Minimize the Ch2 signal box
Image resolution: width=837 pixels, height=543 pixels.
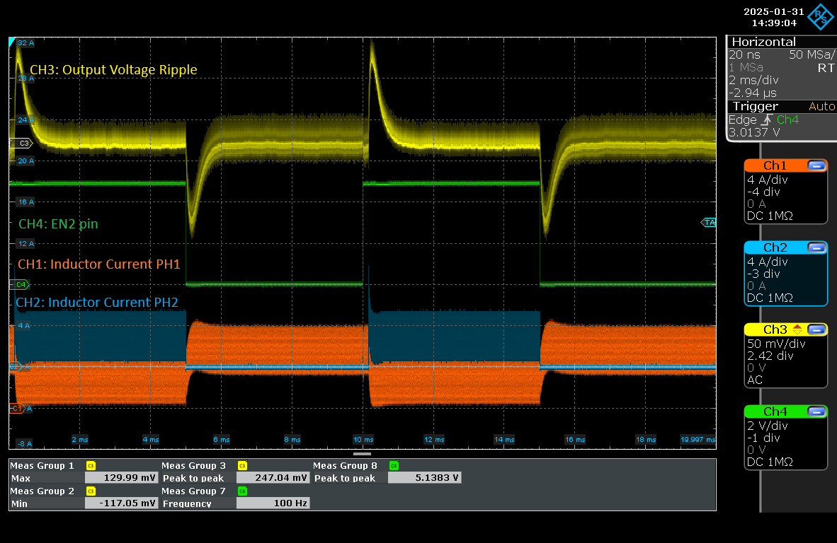[816, 247]
